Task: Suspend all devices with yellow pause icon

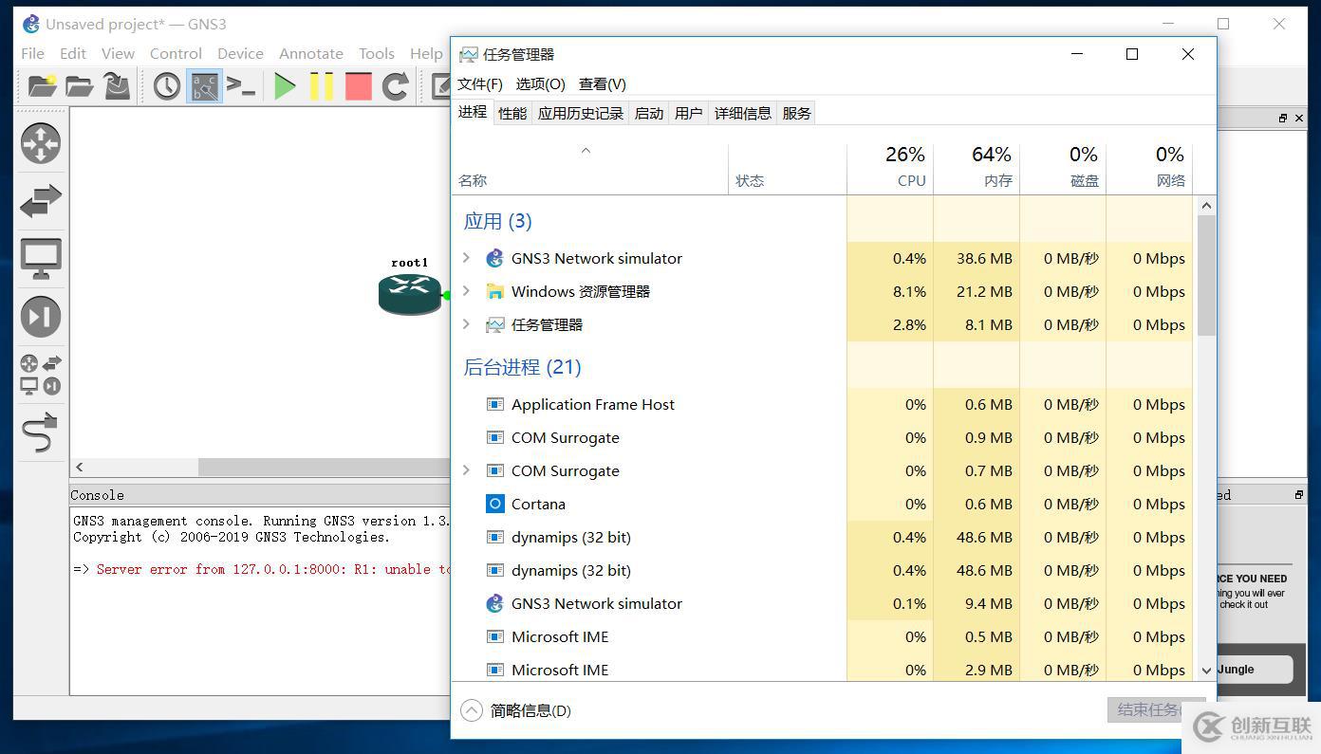Action: [x=322, y=86]
